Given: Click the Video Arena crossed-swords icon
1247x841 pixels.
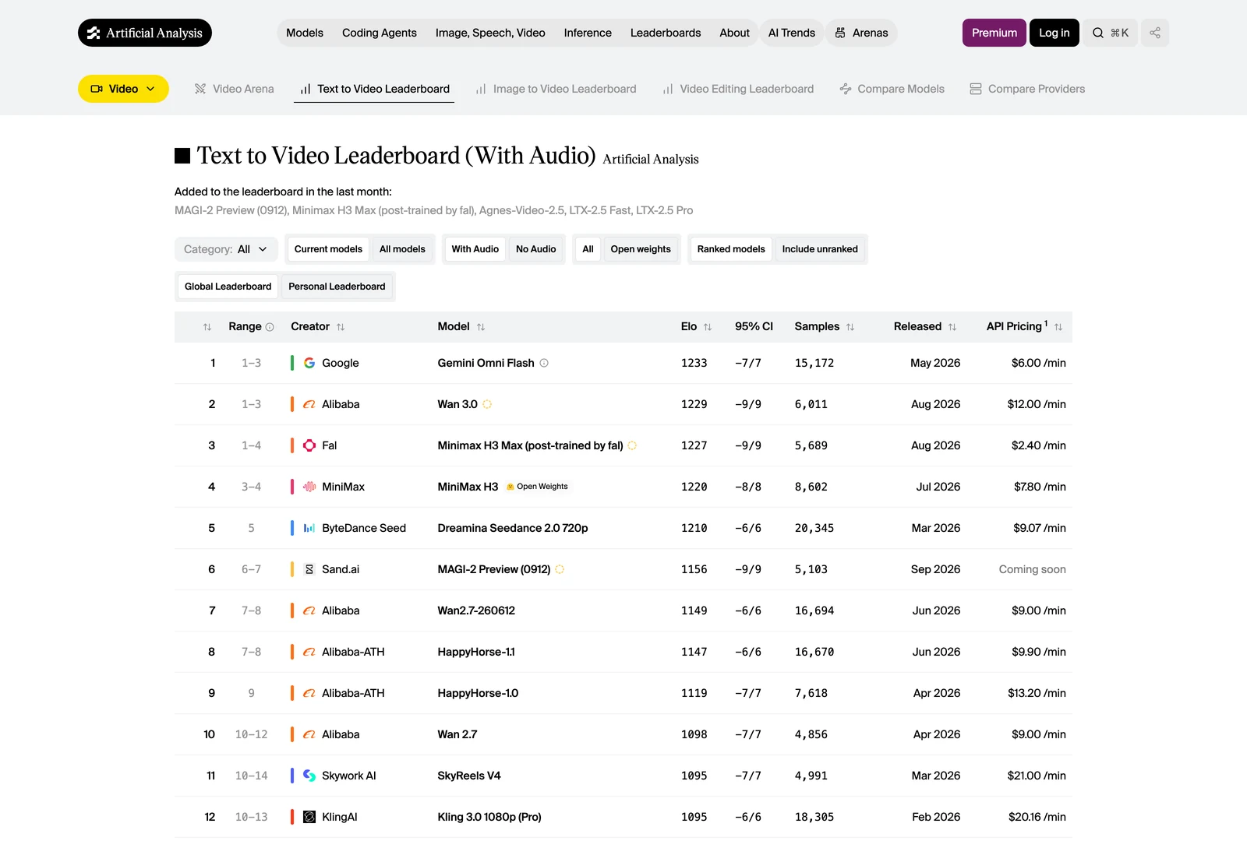Looking at the screenshot, I should (200, 89).
